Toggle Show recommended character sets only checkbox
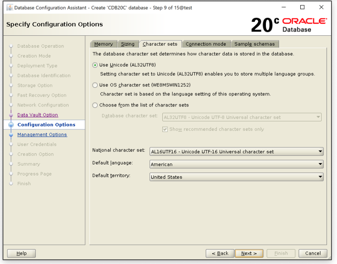The image size is (337, 264). click(x=165, y=129)
